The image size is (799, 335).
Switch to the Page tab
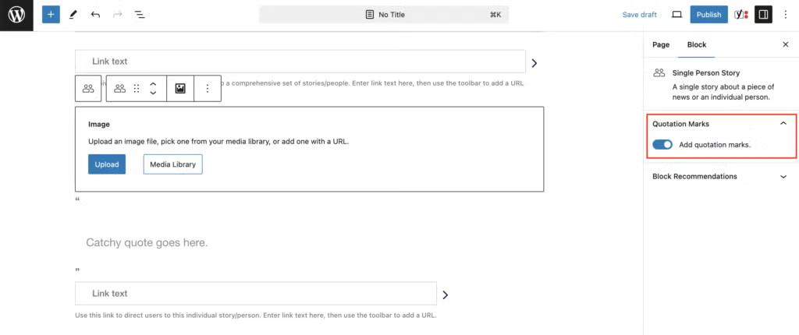coord(661,45)
